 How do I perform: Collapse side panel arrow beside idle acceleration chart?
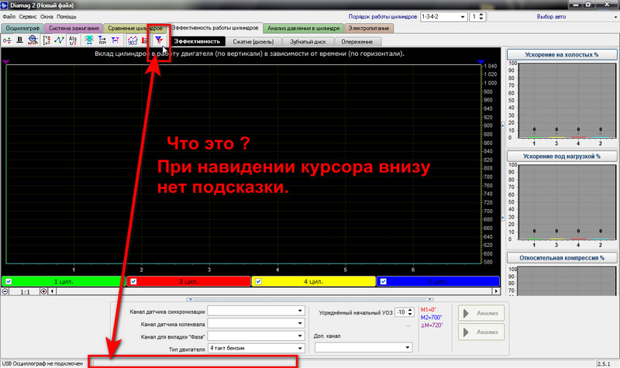tap(503, 126)
